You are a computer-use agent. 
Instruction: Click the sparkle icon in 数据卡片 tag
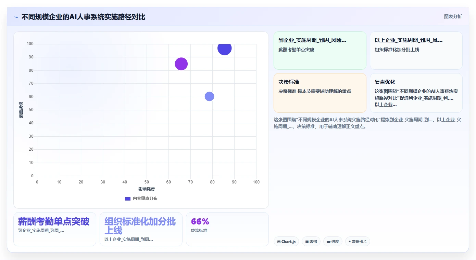point(350,242)
